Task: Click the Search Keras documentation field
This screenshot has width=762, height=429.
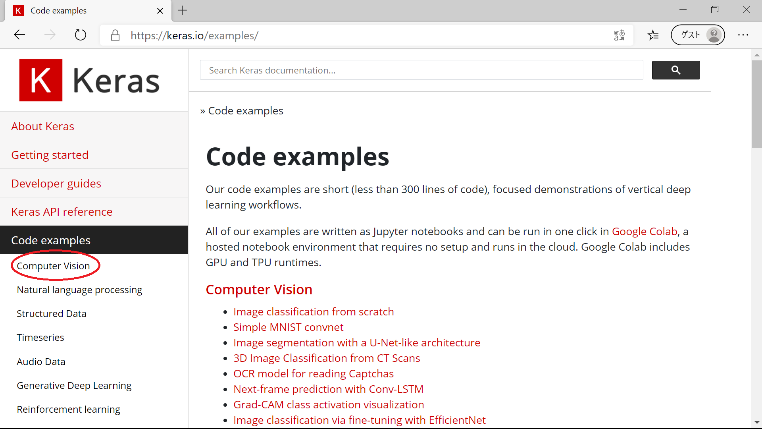Action: point(421,70)
